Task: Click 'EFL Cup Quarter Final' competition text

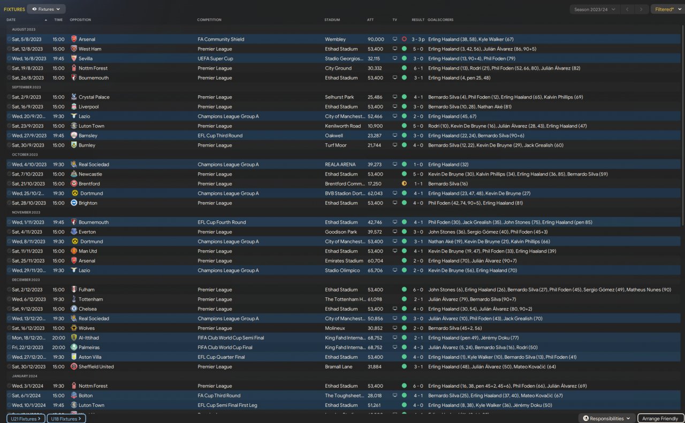Action: pyautogui.click(x=221, y=357)
